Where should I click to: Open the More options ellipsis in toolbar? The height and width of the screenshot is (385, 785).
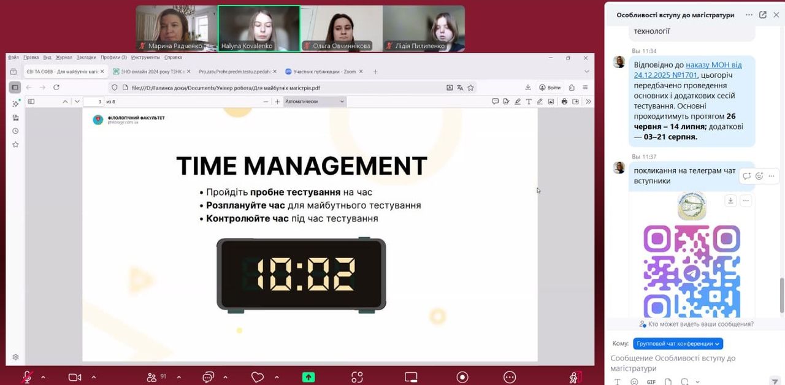click(x=510, y=377)
